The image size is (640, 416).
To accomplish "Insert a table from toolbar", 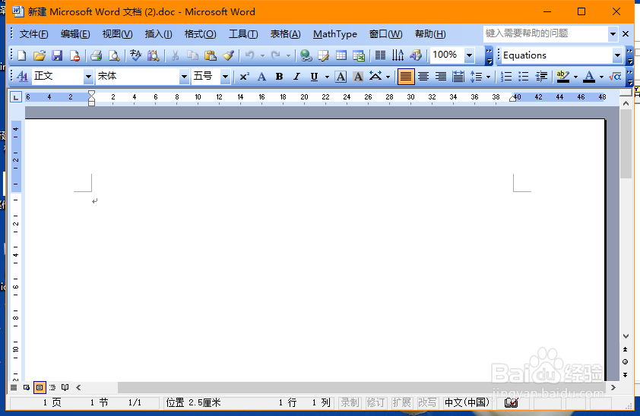I will point(341,55).
